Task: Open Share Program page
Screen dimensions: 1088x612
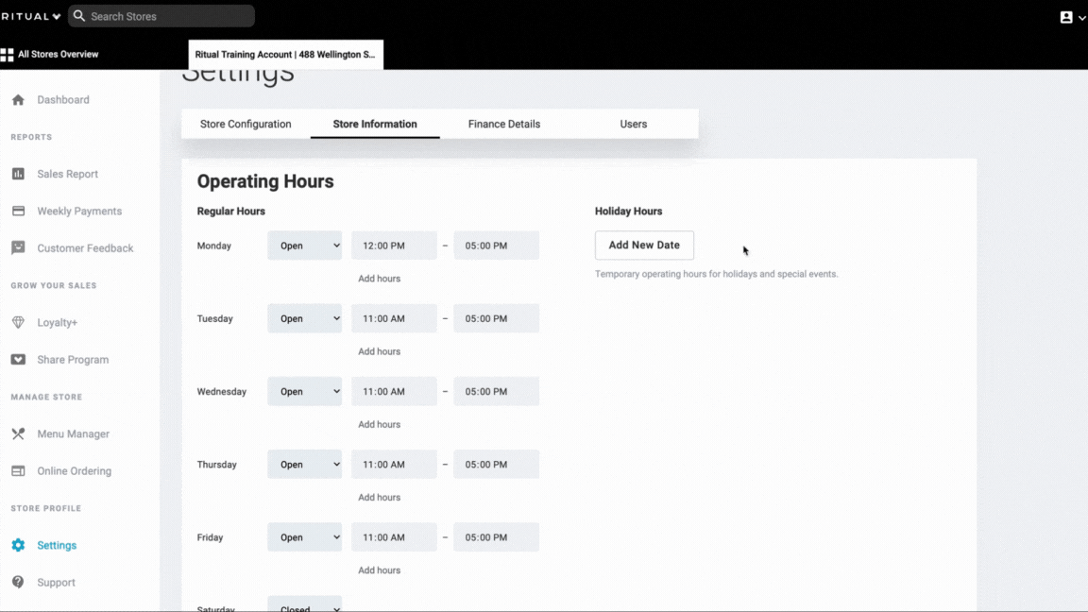Action: [x=73, y=360]
